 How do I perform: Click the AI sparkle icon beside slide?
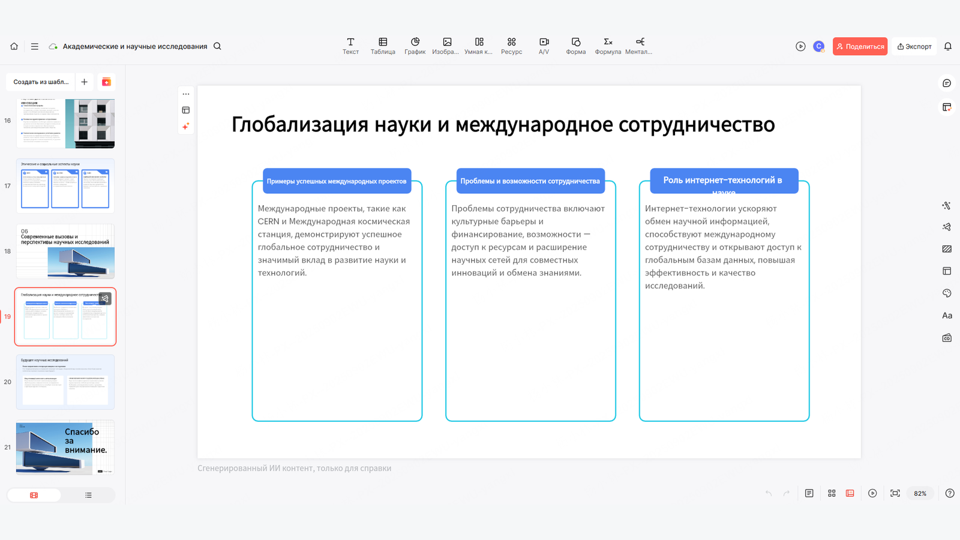(186, 126)
